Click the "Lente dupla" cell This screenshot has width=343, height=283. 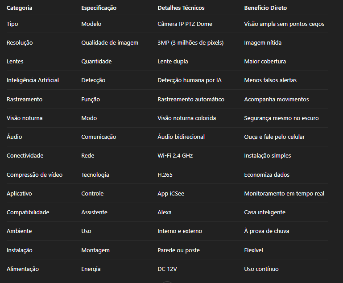(173, 62)
